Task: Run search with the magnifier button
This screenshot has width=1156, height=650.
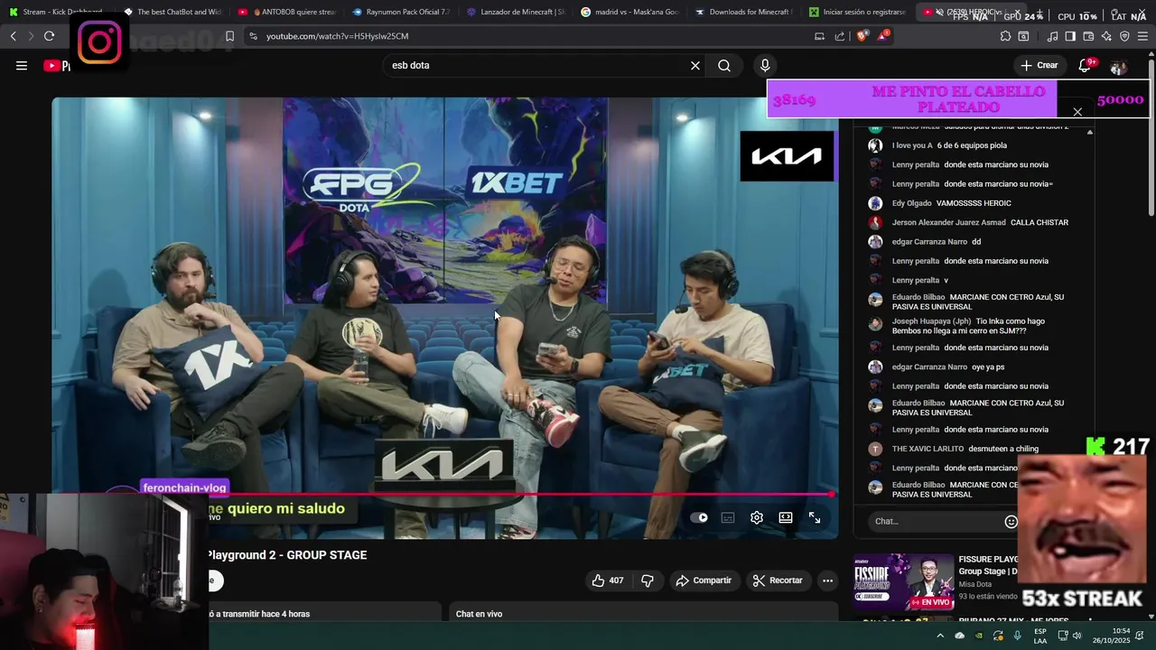Action: [724, 65]
